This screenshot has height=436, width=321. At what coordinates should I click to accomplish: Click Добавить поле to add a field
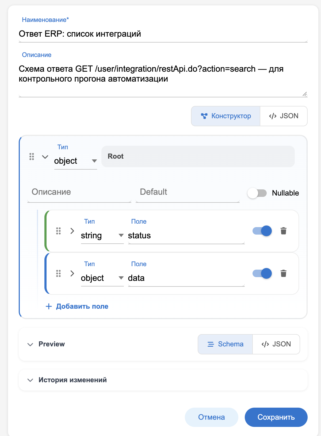(x=77, y=306)
